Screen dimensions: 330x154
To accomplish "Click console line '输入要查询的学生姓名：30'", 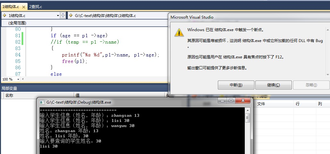I will tap(70, 141).
